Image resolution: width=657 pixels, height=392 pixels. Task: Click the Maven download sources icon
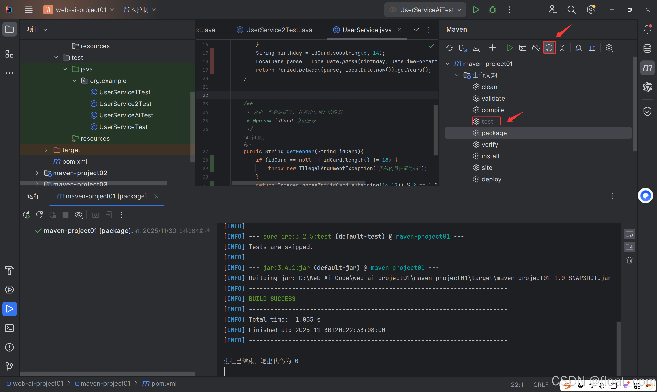(476, 48)
